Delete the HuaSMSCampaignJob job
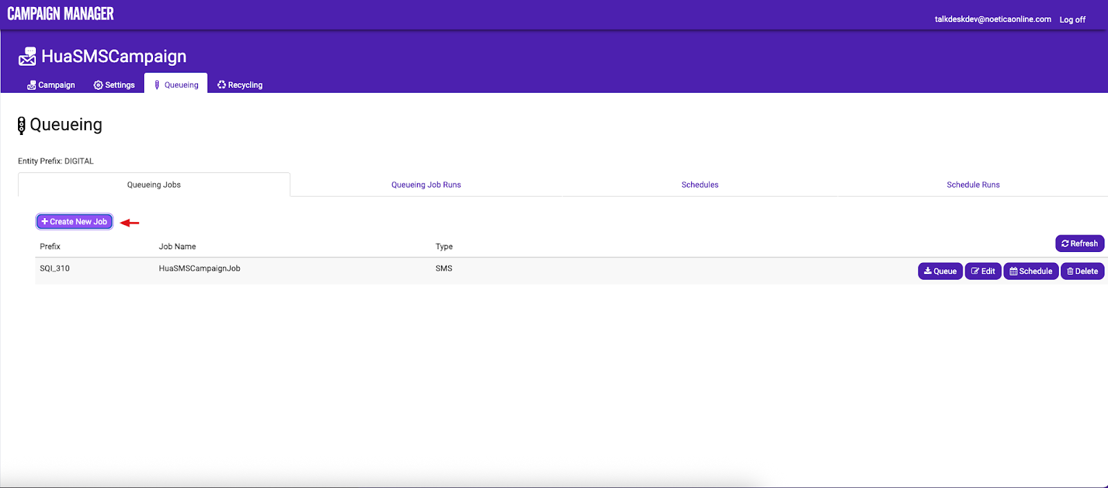The width and height of the screenshot is (1108, 488). (1082, 271)
